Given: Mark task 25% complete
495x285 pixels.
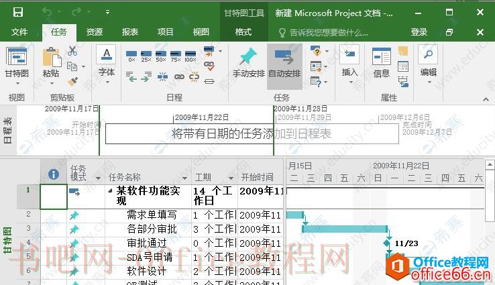Looking at the screenshot, I should point(146,56).
